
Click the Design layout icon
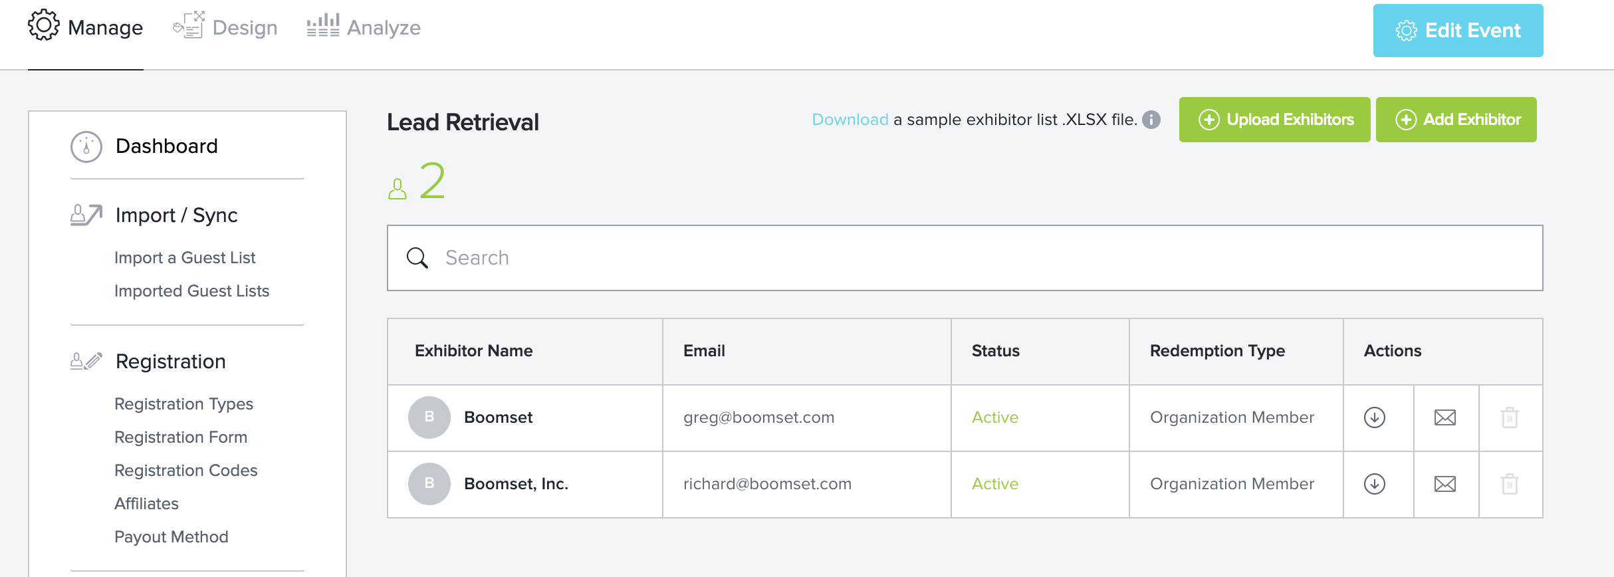[x=189, y=25]
